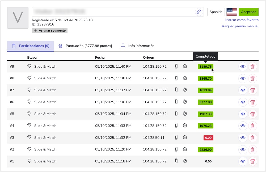Expand the Asignar segmento option
Screen dimensions: 266x172
50,31
